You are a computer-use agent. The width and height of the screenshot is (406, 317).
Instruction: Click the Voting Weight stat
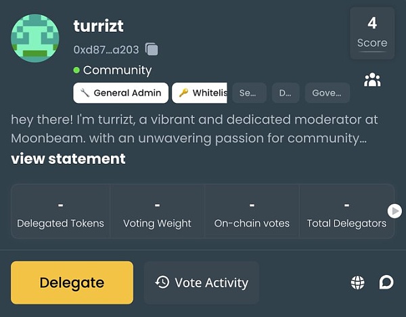(157, 212)
